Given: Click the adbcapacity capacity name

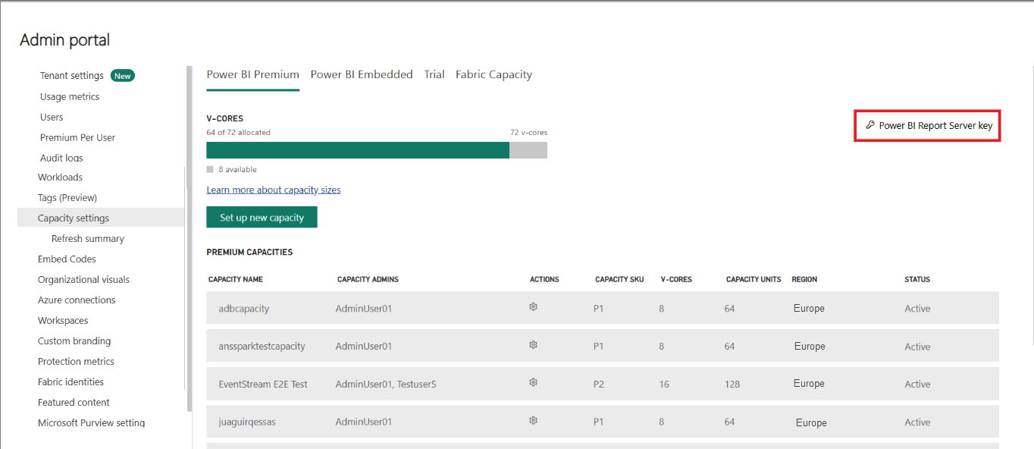Looking at the screenshot, I should (x=244, y=309).
